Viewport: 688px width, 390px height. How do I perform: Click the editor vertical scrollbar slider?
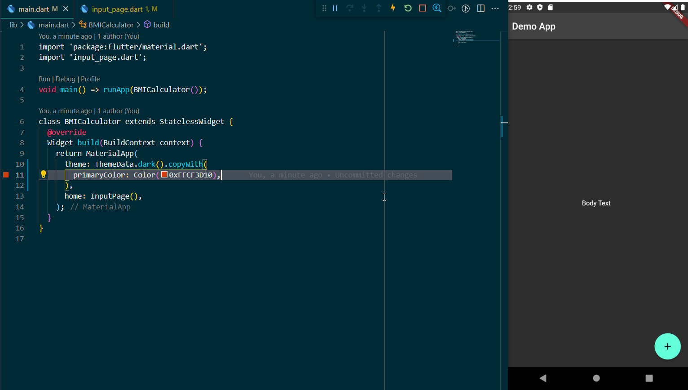tap(503, 126)
